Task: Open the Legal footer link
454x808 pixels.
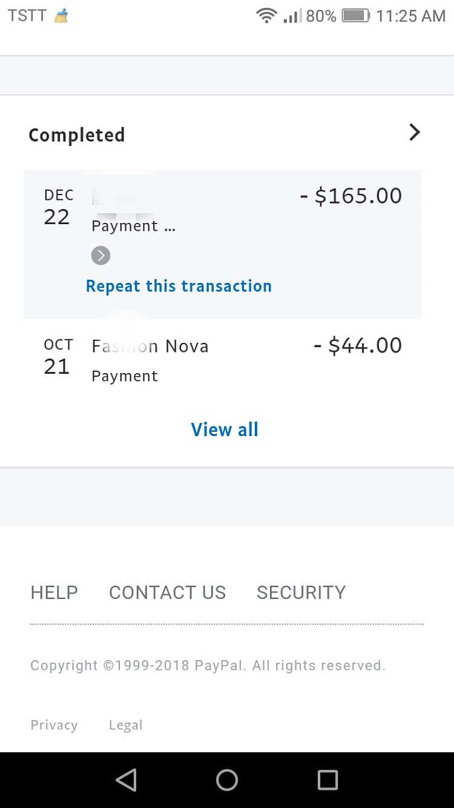Action: point(125,725)
